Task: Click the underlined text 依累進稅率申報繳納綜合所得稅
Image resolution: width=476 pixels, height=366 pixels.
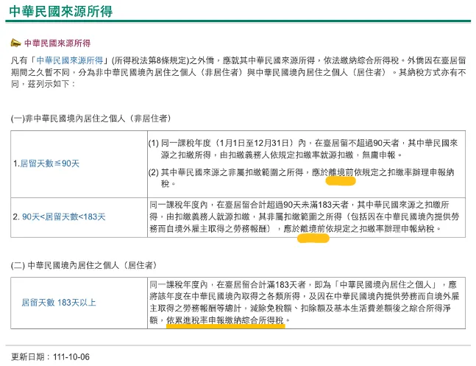Action: point(225,320)
